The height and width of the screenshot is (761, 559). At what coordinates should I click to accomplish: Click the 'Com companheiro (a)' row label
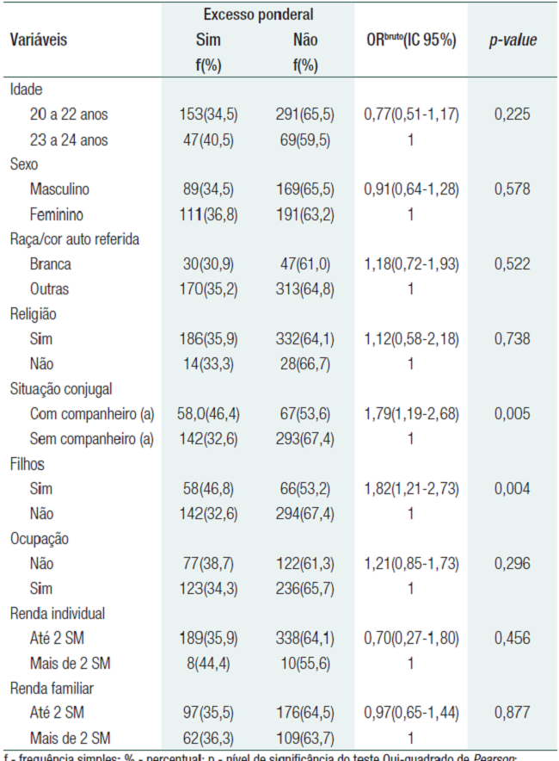91,414
